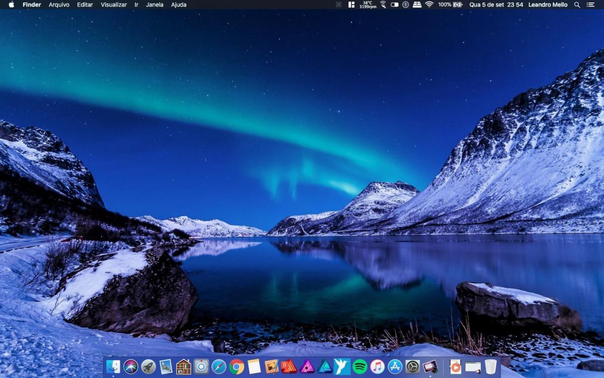This screenshot has height=378, width=604.
Task: Open the Mail stamp icon in dock
Action: coord(166,366)
